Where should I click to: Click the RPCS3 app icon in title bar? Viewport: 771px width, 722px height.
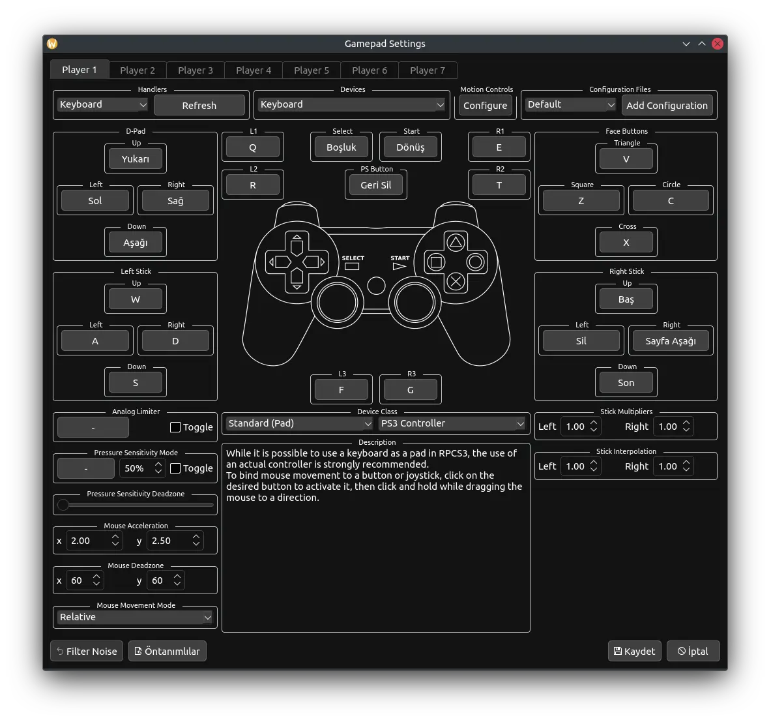click(52, 44)
